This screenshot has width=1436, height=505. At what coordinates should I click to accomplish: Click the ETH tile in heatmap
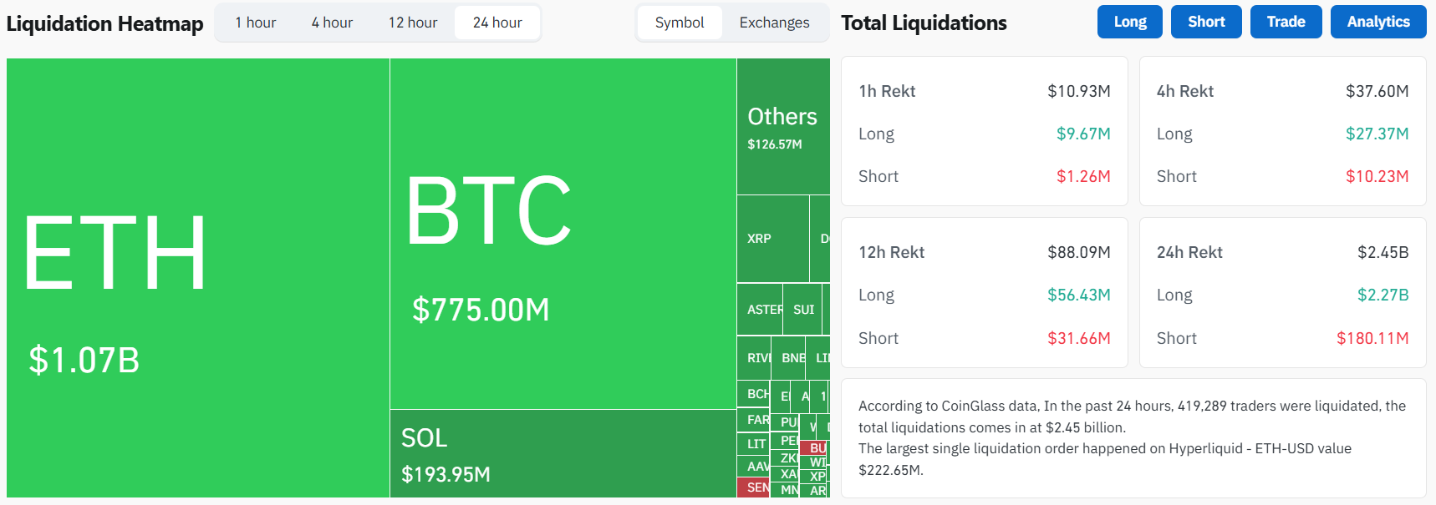pyautogui.click(x=197, y=277)
